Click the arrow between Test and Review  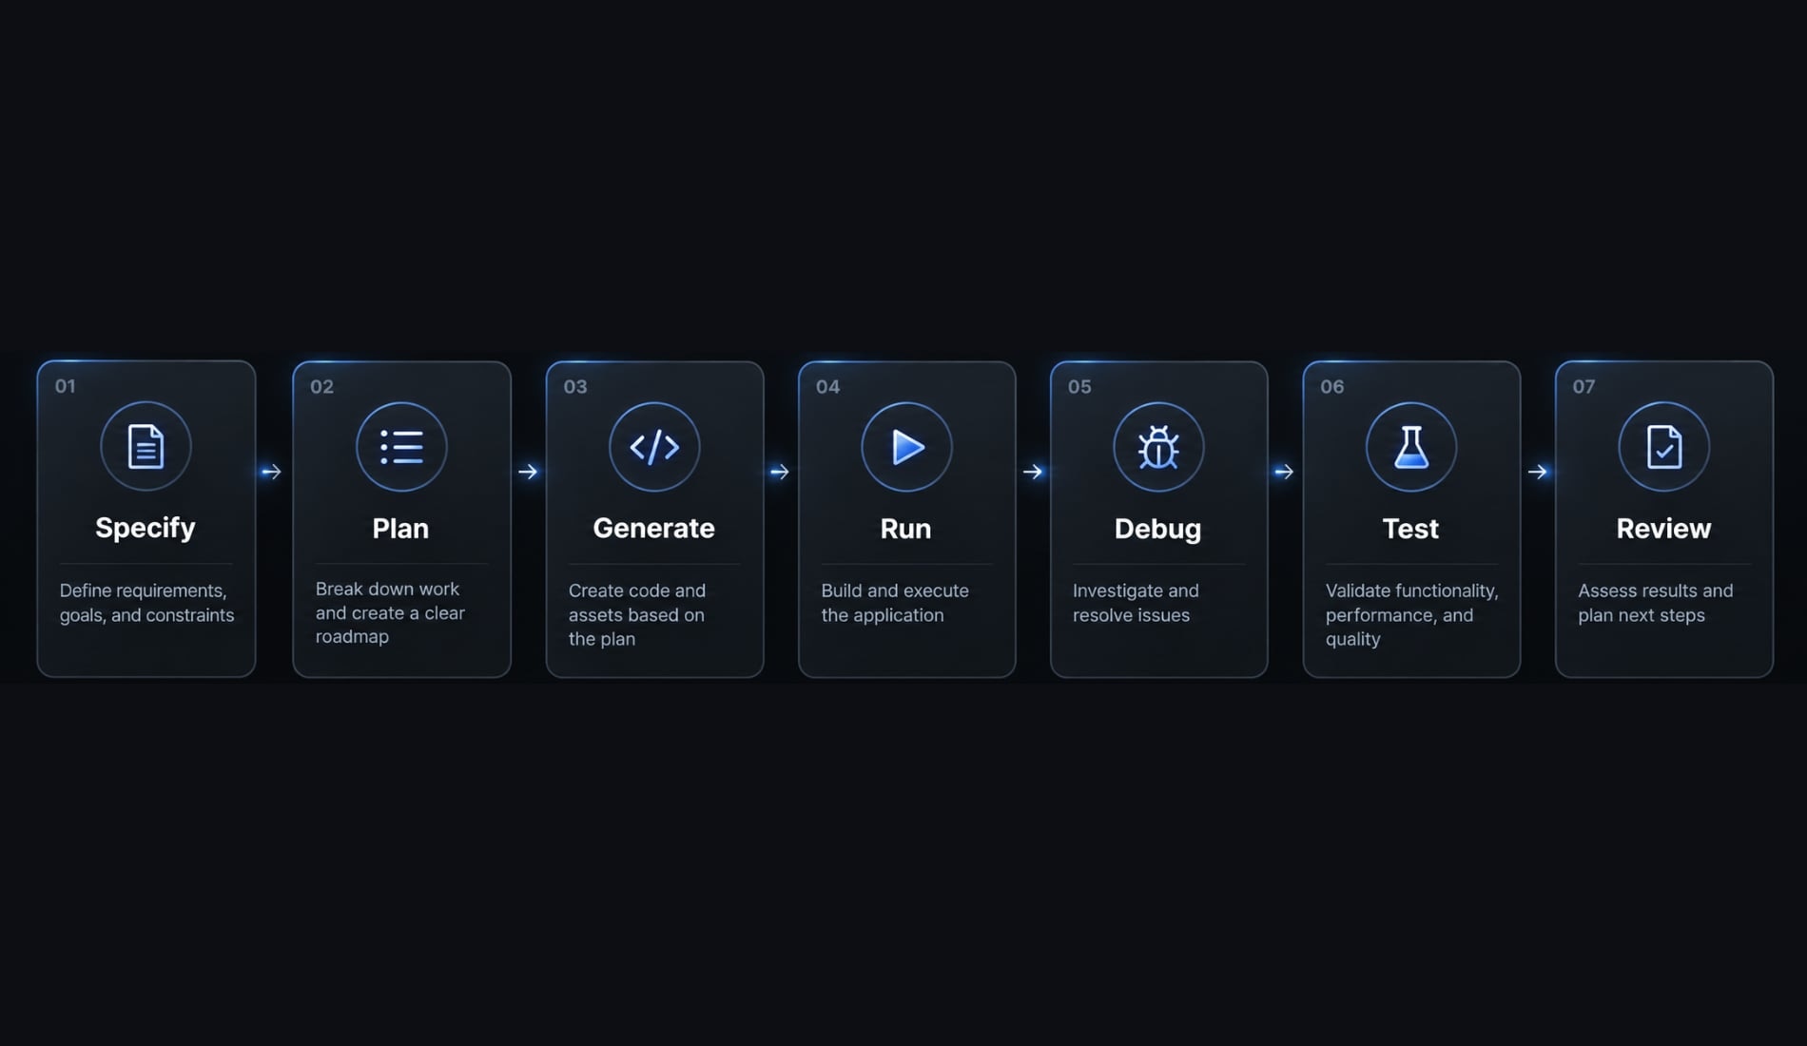[x=1538, y=472]
